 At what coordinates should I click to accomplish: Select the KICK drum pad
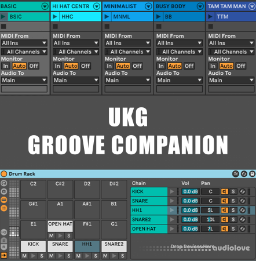pos(33,246)
